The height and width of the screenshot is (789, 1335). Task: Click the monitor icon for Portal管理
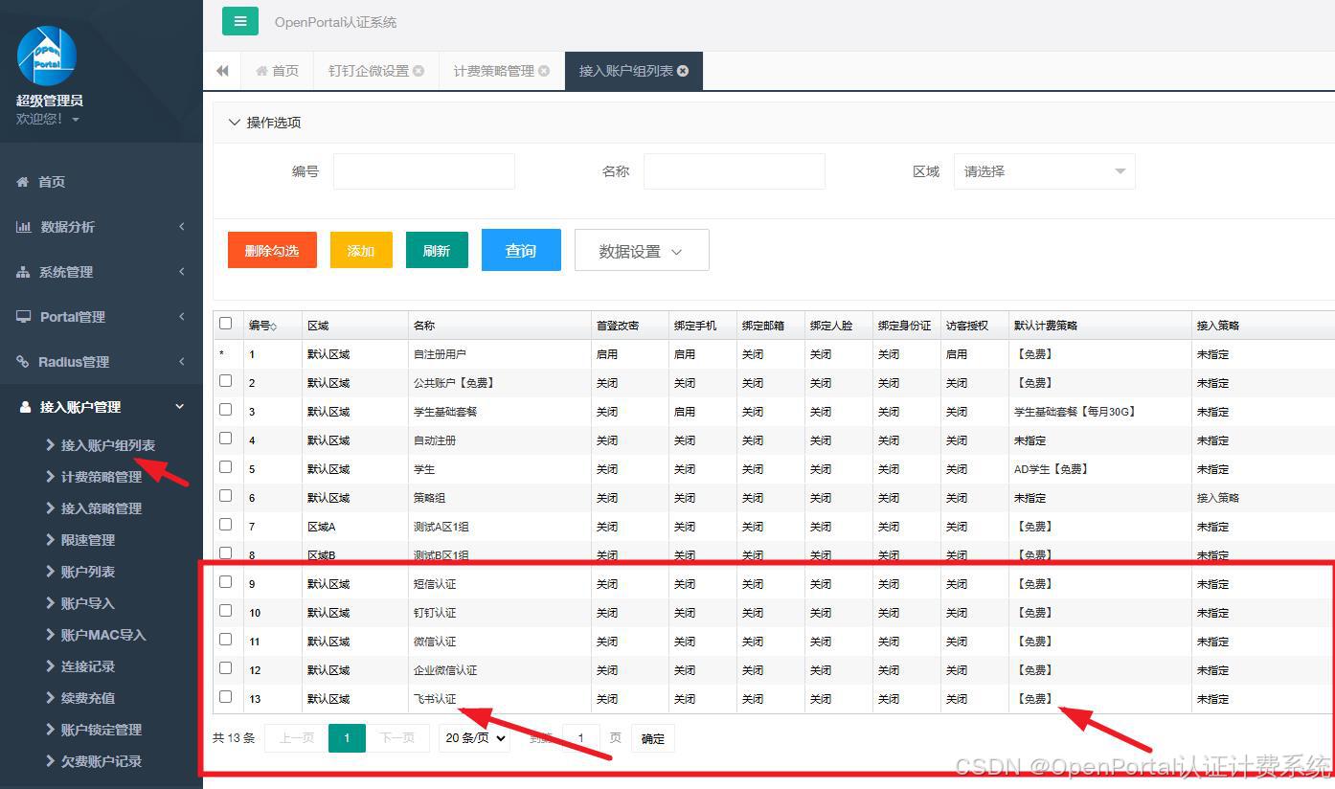pyautogui.click(x=23, y=317)
